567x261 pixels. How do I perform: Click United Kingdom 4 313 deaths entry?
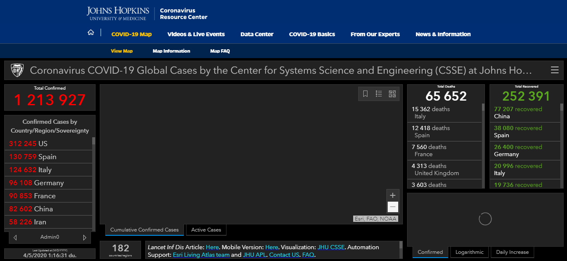point(445,170)
